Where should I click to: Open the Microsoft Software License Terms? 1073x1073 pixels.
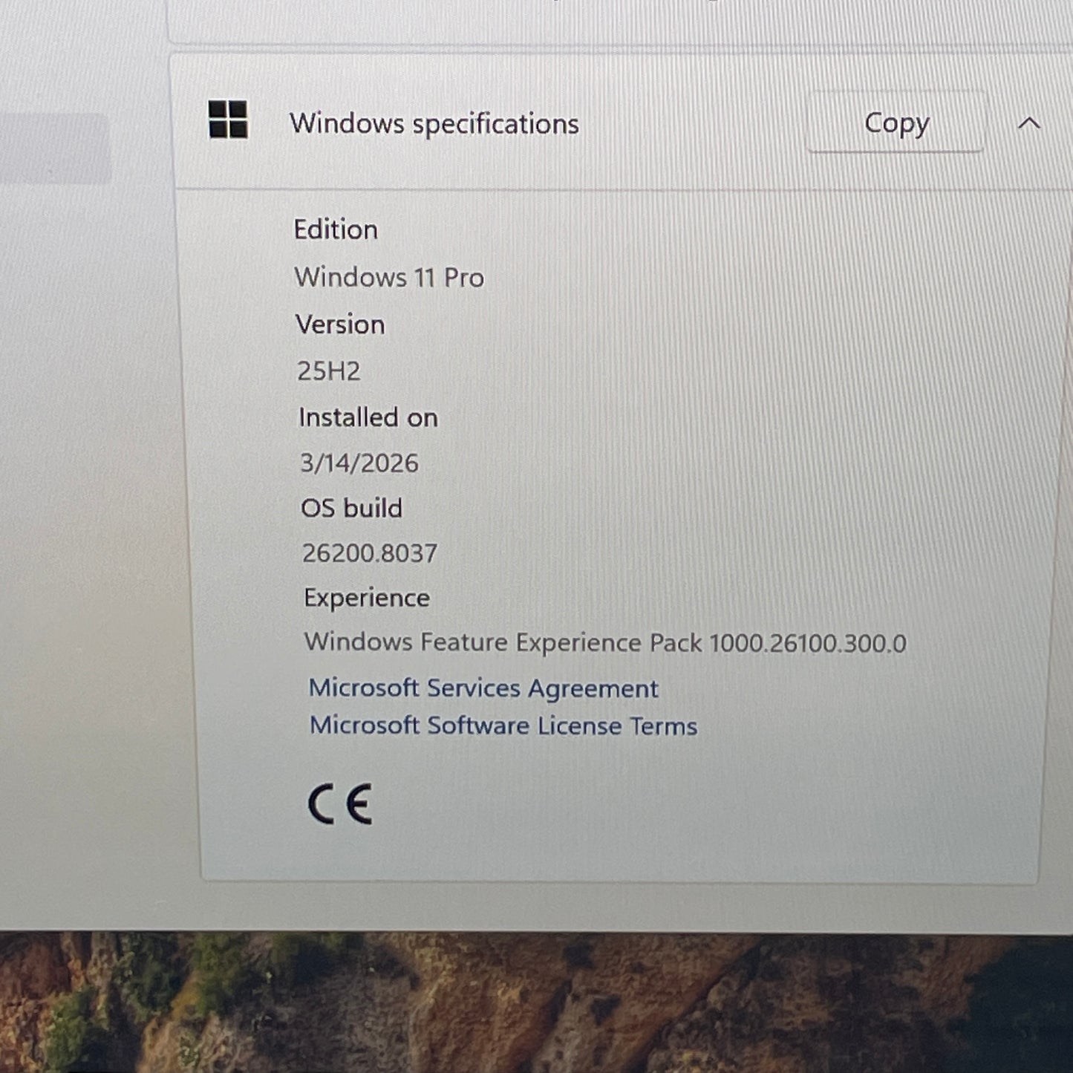coord(503,725)
